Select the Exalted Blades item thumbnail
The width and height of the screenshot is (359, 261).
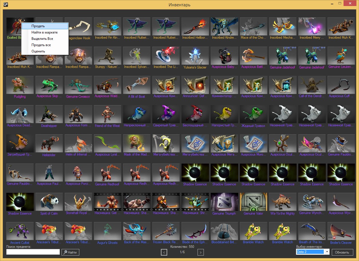[13, 27]
